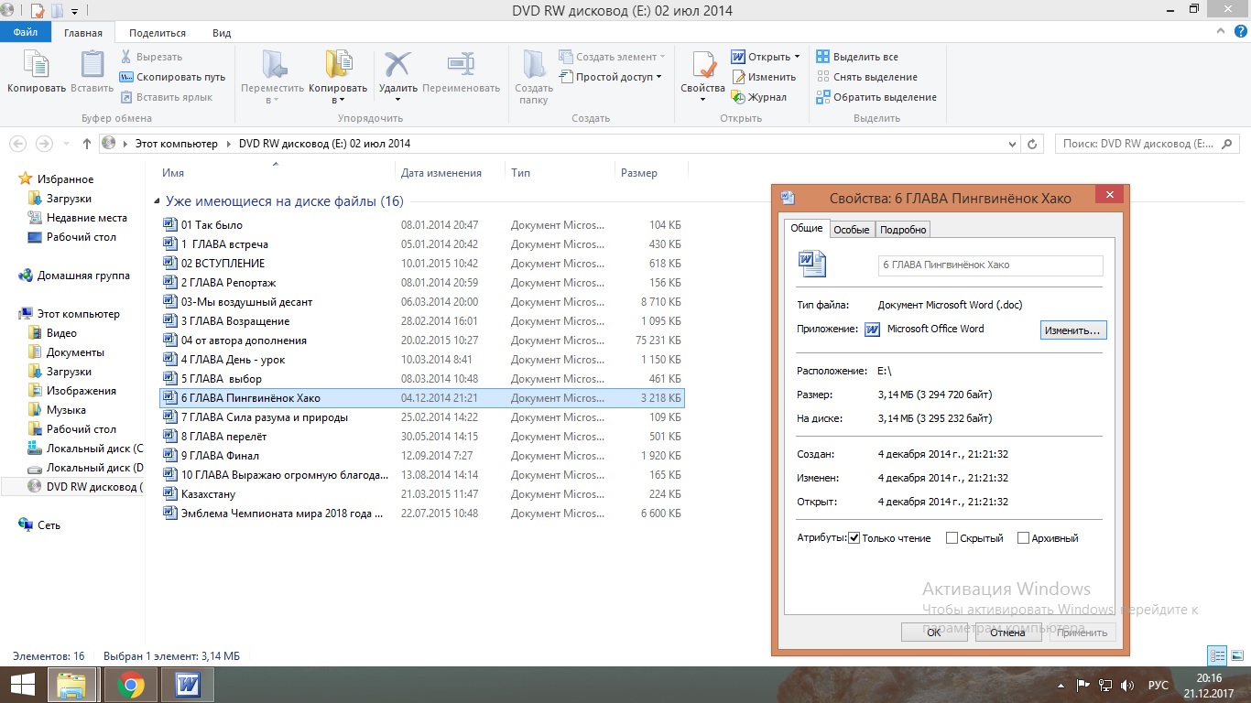The image size is (1251, 703).
Task: Switch to the Вид ribbon tab
Action: click(222, 33)
